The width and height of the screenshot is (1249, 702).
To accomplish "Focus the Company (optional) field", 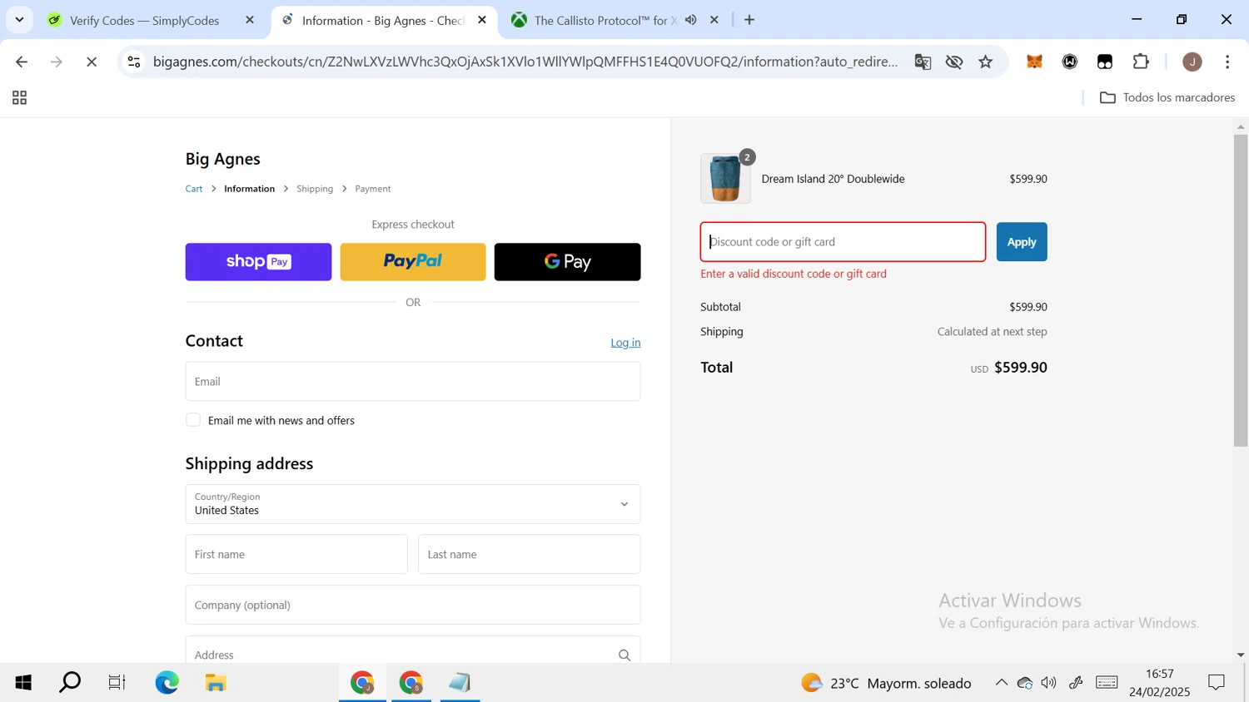I will click(413, 605).
